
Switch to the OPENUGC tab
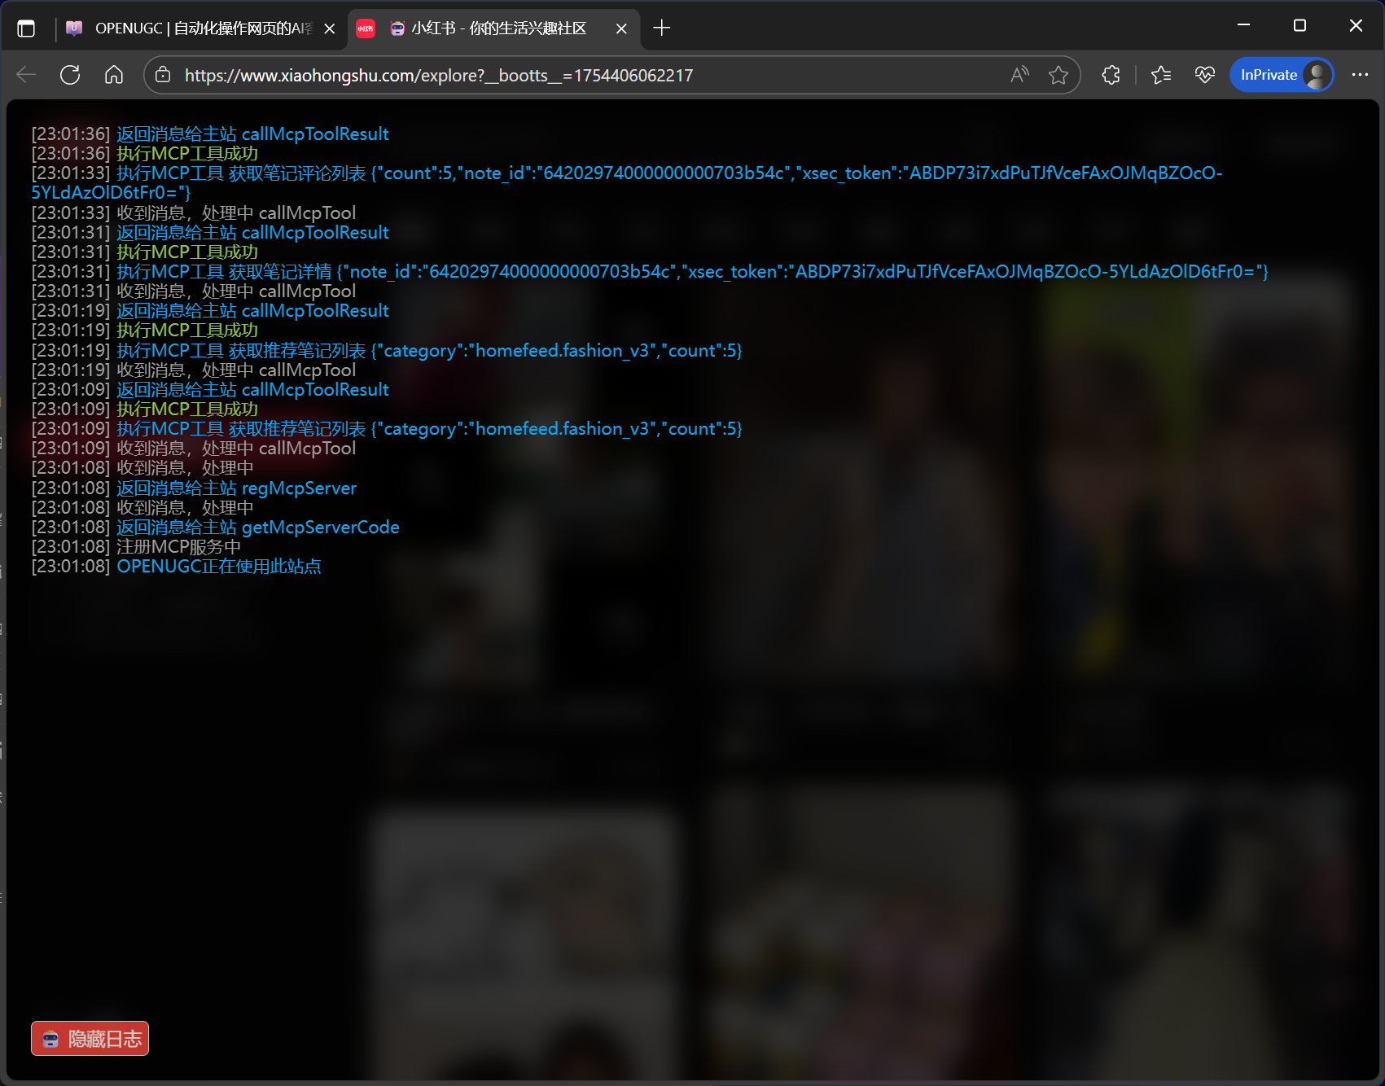(x=201, y=28)
